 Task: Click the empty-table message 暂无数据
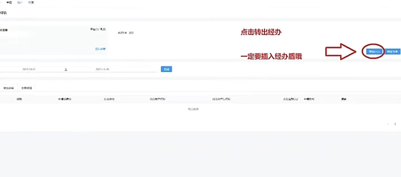click(193, 109)
